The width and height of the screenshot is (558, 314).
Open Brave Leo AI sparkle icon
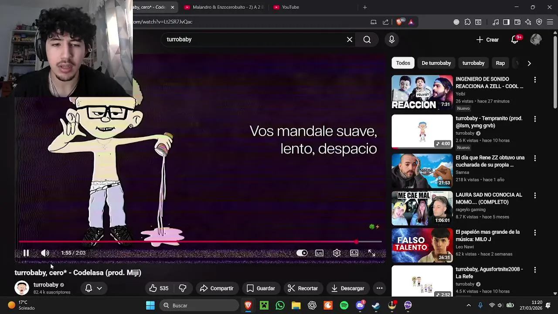click(x=528, y=22)
